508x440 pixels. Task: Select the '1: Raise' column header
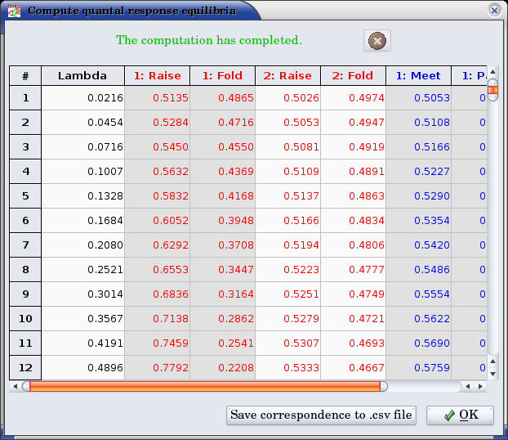(x=157, y=76)
